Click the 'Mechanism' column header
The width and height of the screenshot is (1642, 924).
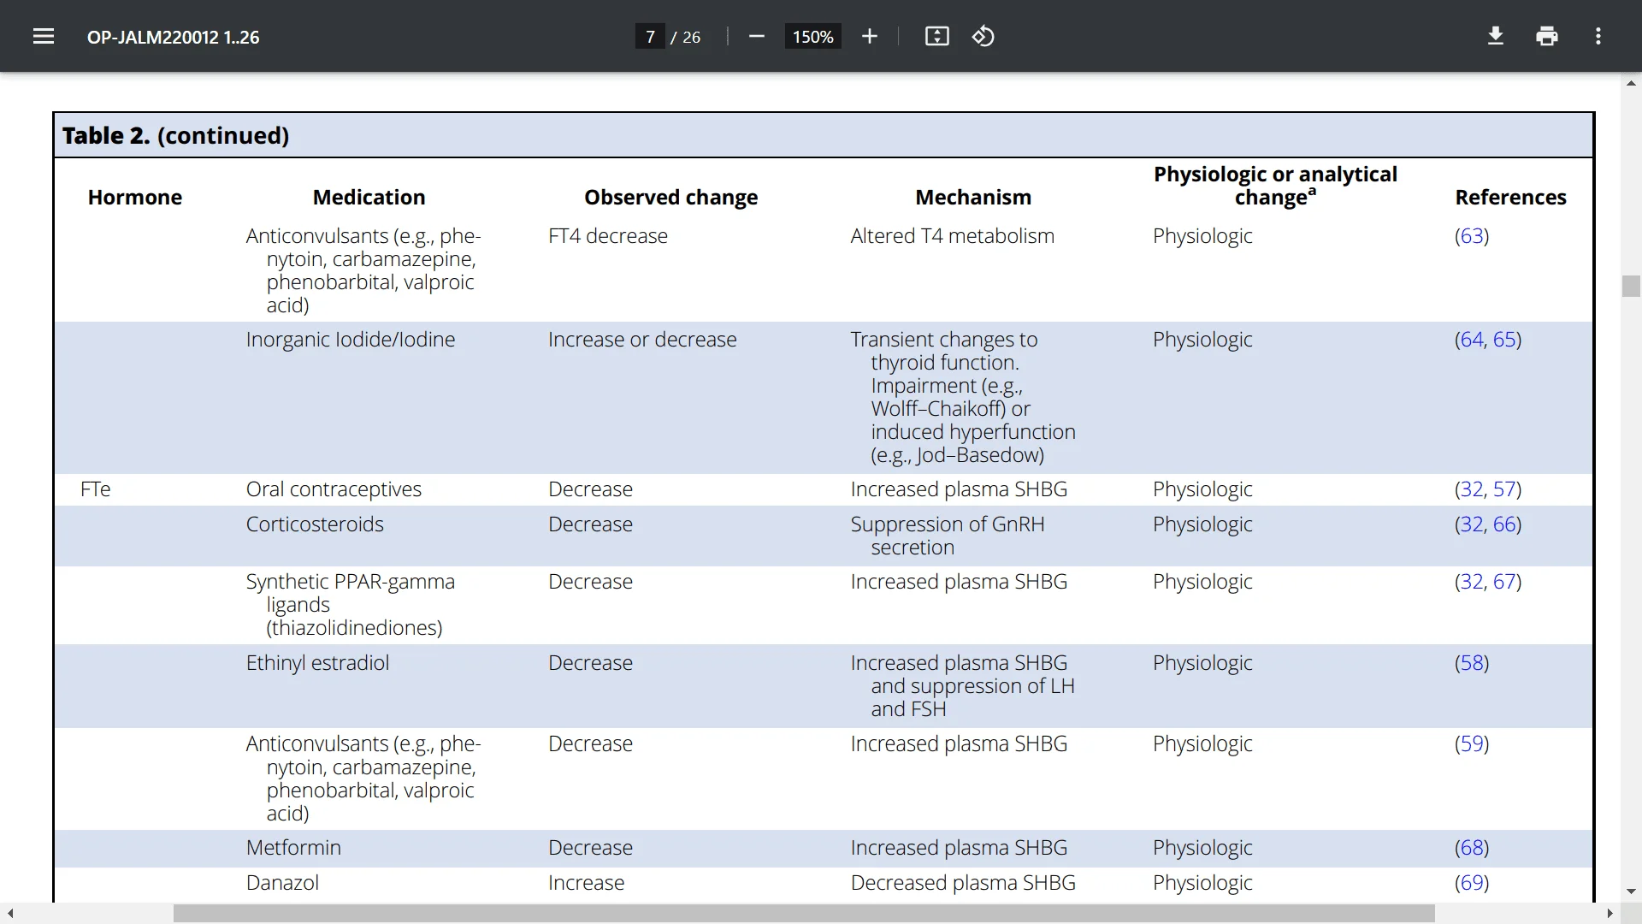click(973, 198)
